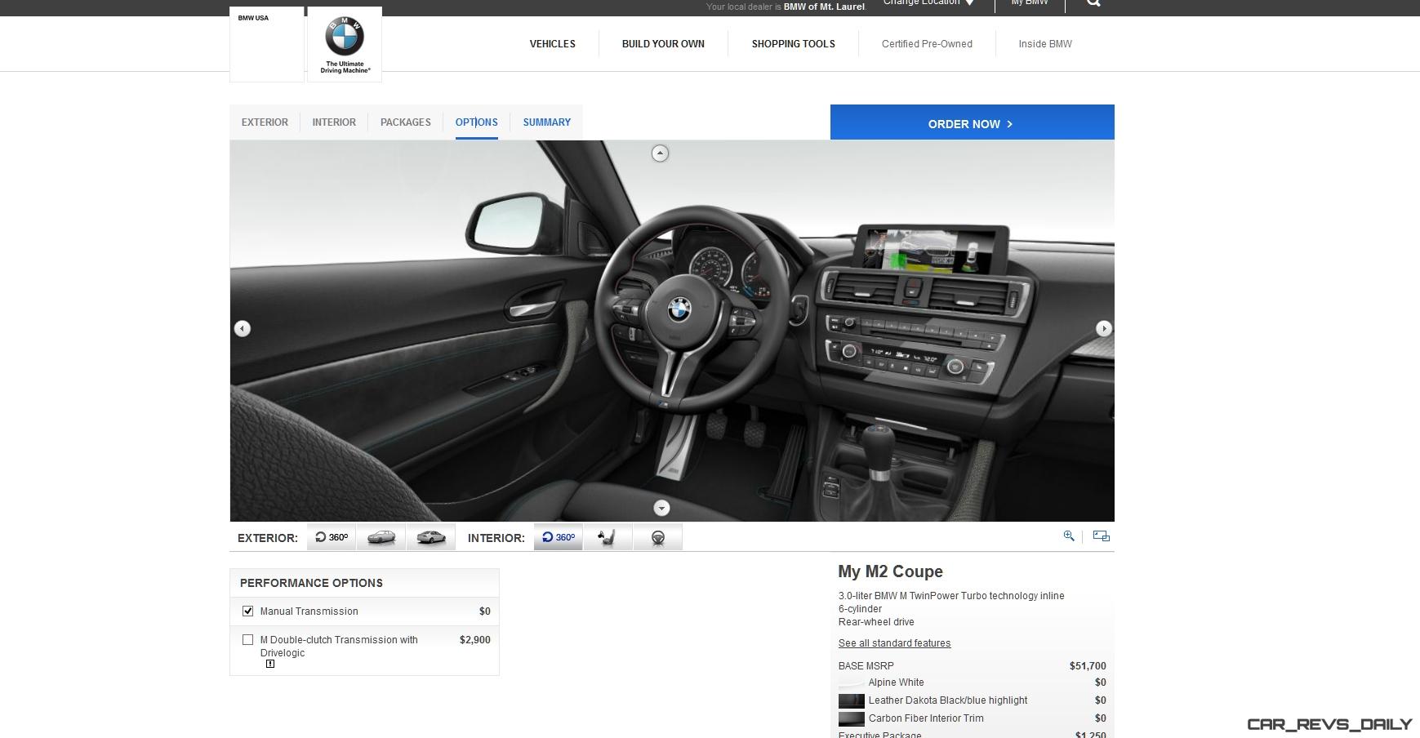Viewport: 1420px width, 738px height.
Task: Open the SHOPPING TOOLS menu
Action: tap(794, 44)
